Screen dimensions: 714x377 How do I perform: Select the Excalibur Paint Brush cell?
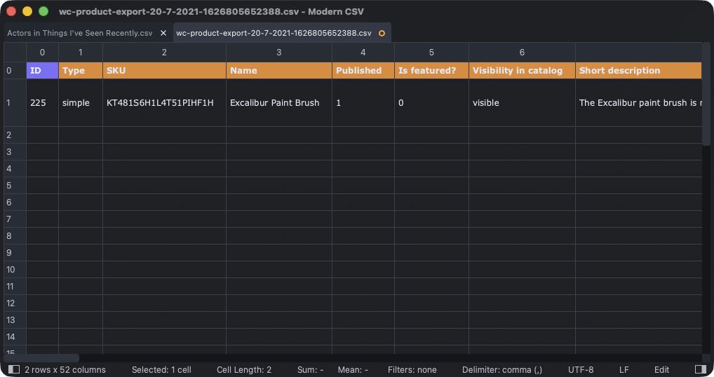click(x=279, y=103)
